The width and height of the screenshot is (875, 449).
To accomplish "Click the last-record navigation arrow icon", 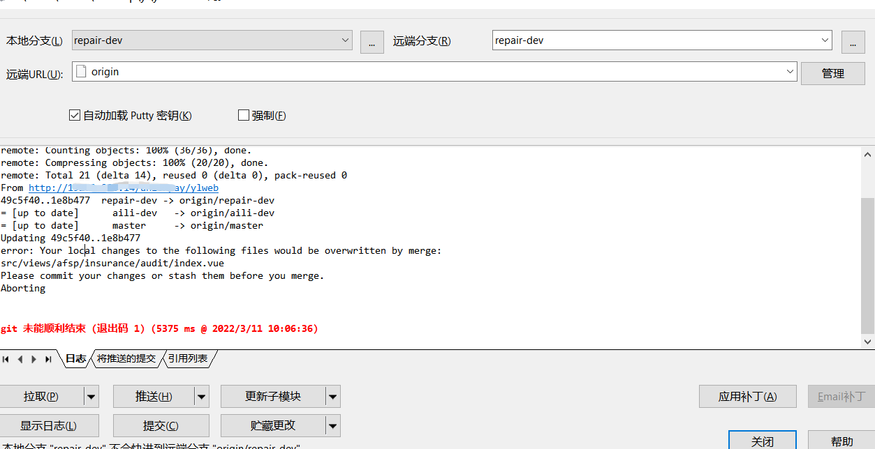I will [x=48, y=358].
